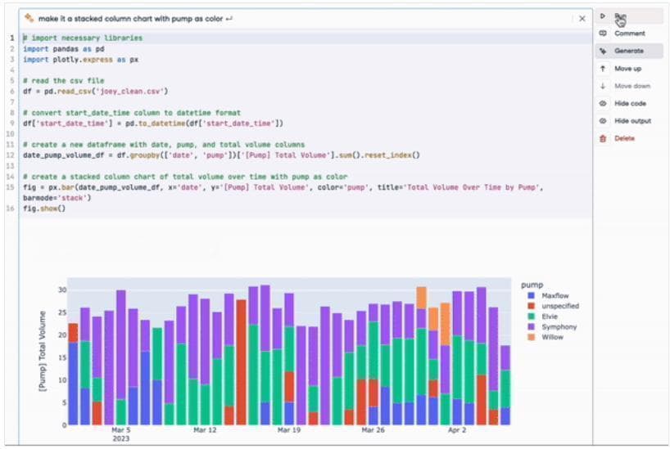670x449 pixels.
Task: Click the Apr 2 x-axis tick label
Action: (457, 430)
